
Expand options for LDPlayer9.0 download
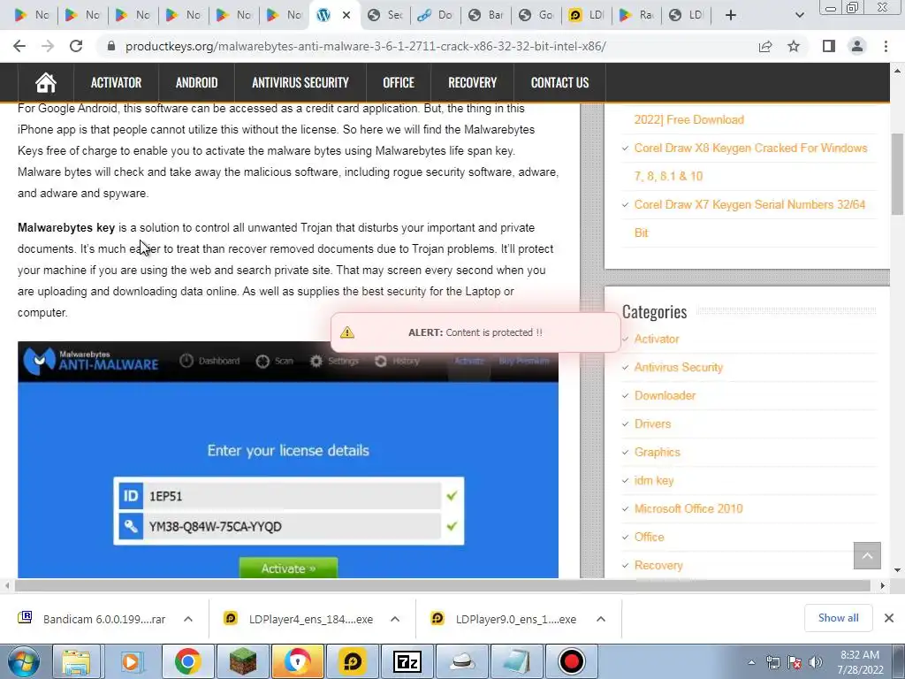pos(601,619)
